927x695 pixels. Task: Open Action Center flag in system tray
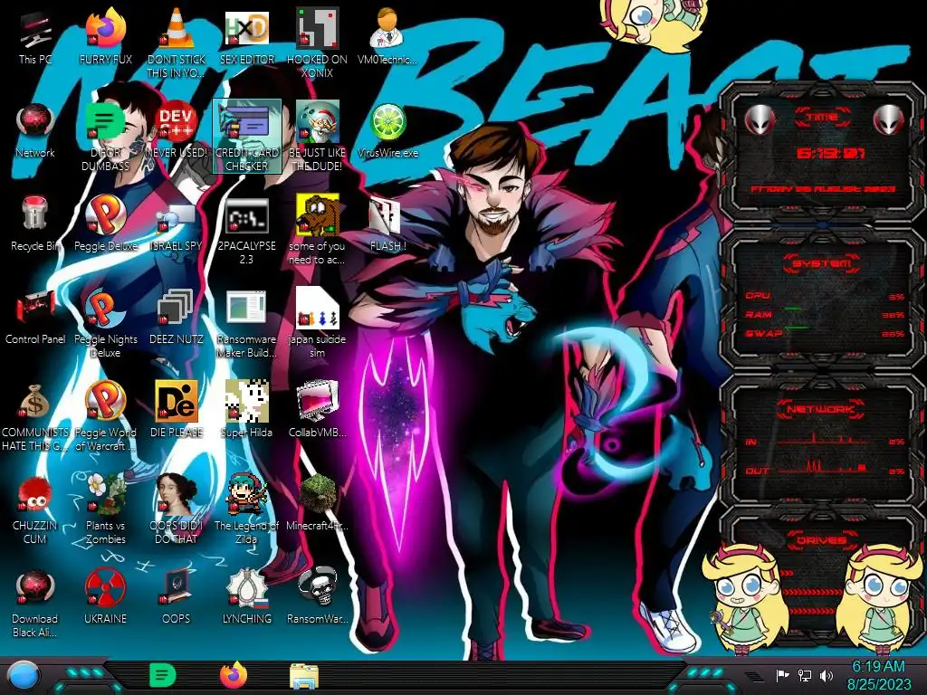click(x=783, y=675)
